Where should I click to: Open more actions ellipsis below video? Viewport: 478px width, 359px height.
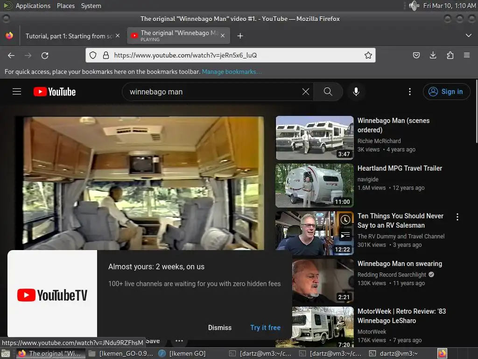[179, 341]
